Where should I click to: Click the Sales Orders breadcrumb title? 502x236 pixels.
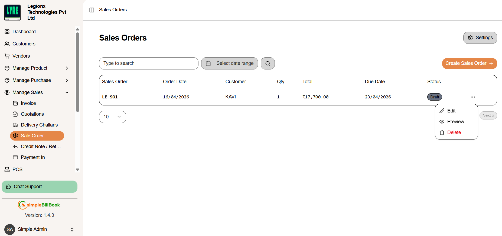[x=113, y=10]
